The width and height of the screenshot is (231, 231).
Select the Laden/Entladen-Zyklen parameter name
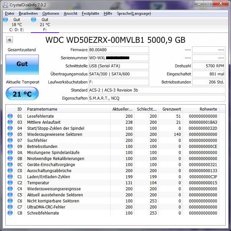click(x=49, y=177)
